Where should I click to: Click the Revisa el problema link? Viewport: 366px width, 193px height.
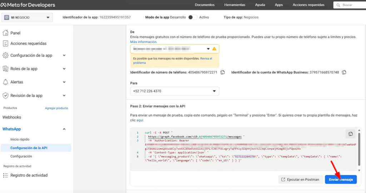pos(173,61)
